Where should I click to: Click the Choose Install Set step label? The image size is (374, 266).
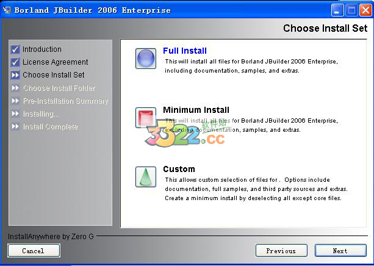pyautogui.click(x=54, y=75)
